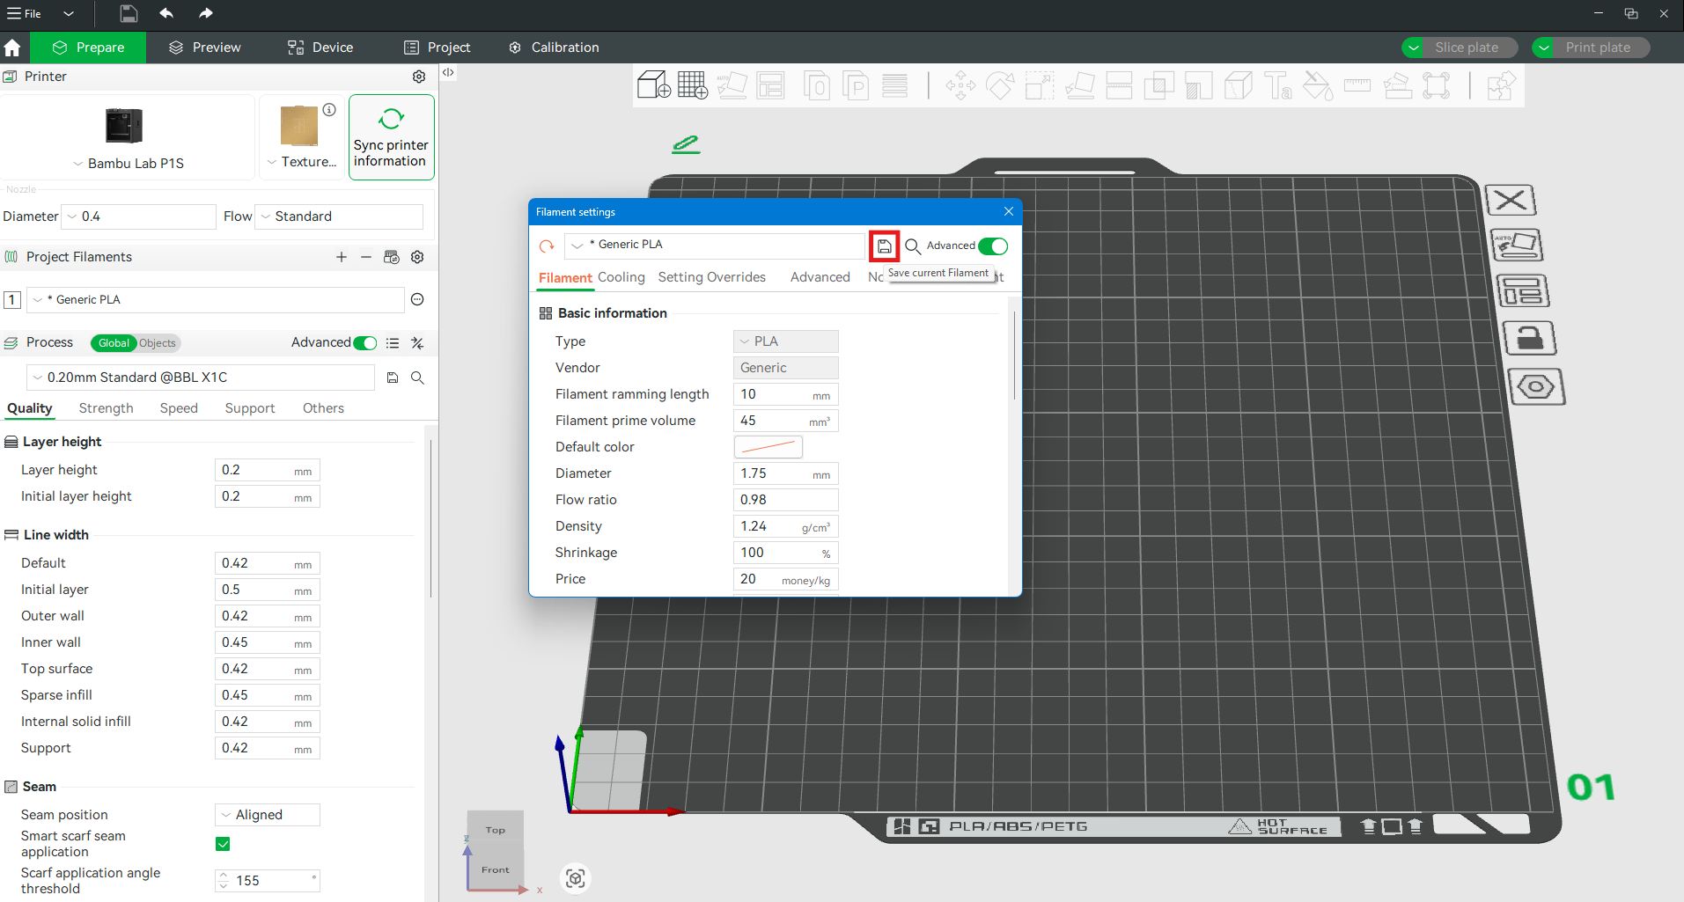This screenshot has width=1684, height=902.
Task: Toggle the Process Advanced switch
Action: (x=365, y=343)
